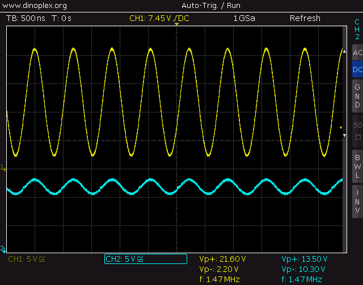Click yellow trigger level marker at right edge
Screen dimensions: 363x285
tap(340, 127)
